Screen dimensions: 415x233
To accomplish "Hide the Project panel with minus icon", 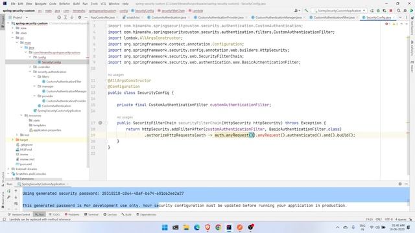I will point(86,17).
